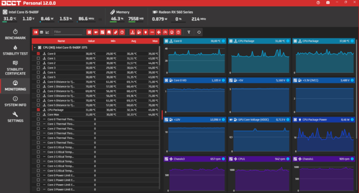Click the Memory header label
The width and height of the screenshot is (359, 193).
click(x=123, y=12)
